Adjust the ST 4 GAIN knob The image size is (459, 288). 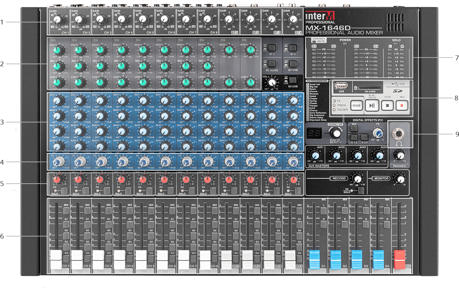(293, 20)
